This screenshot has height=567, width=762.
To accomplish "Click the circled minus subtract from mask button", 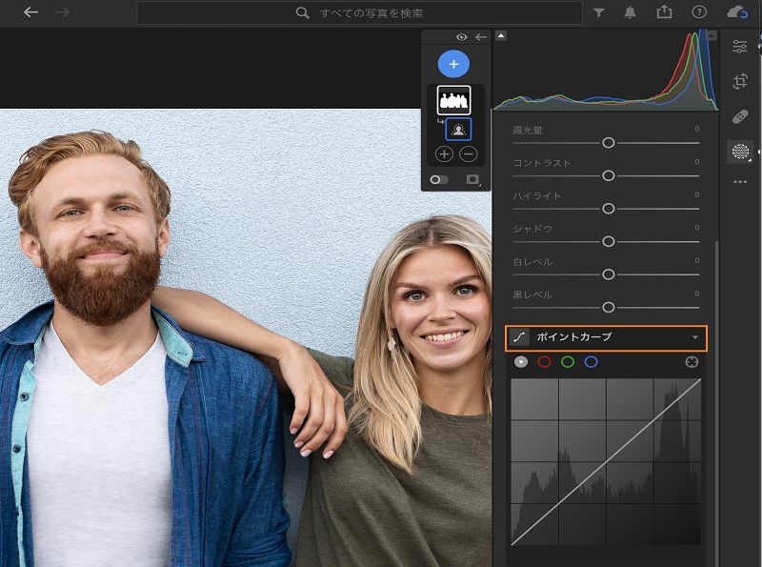I will click(x=468, y=154).
